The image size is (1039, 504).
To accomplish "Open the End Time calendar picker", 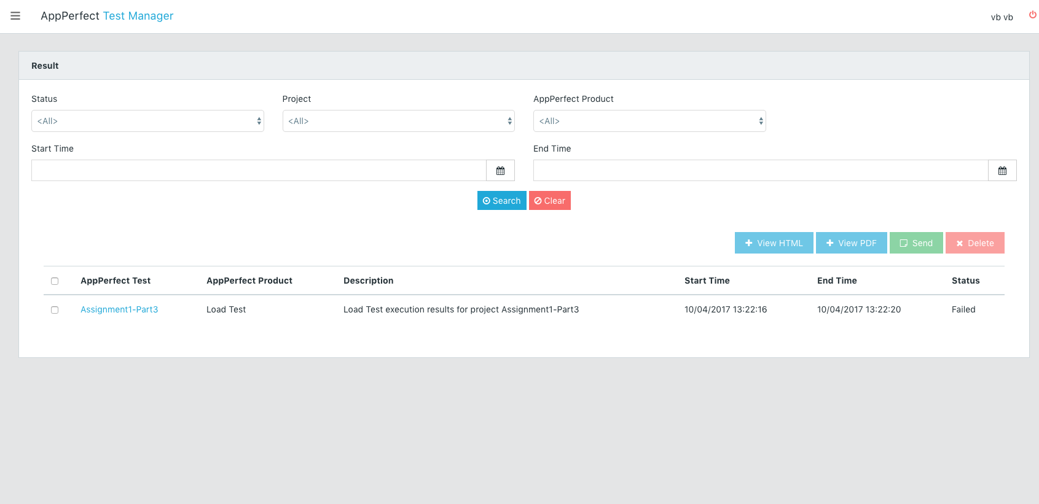I will point(1002,171).
